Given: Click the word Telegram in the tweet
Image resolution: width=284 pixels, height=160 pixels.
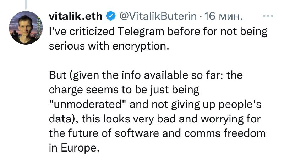Looking at the screenshot, I should (141, 32).
